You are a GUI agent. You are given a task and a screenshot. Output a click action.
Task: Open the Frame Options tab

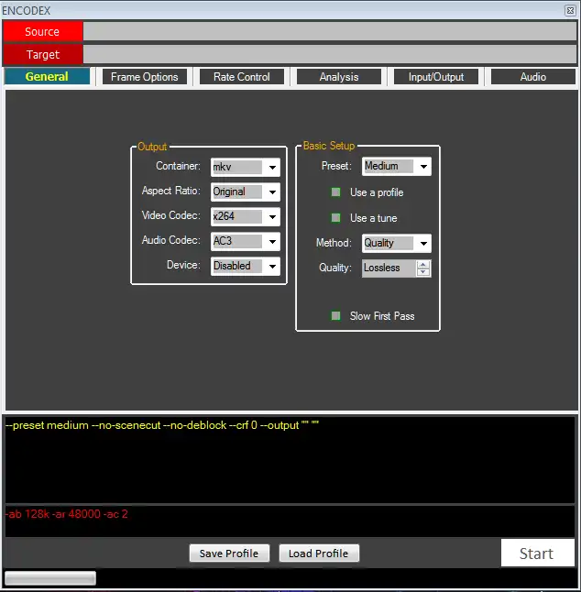(145, 77)
